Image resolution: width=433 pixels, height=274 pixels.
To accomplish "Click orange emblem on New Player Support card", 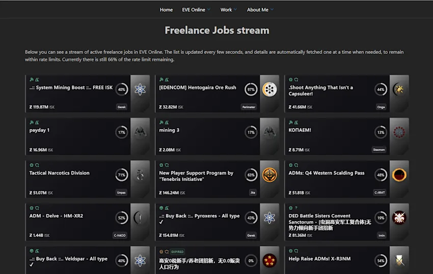I will click(x=269, y=175).
